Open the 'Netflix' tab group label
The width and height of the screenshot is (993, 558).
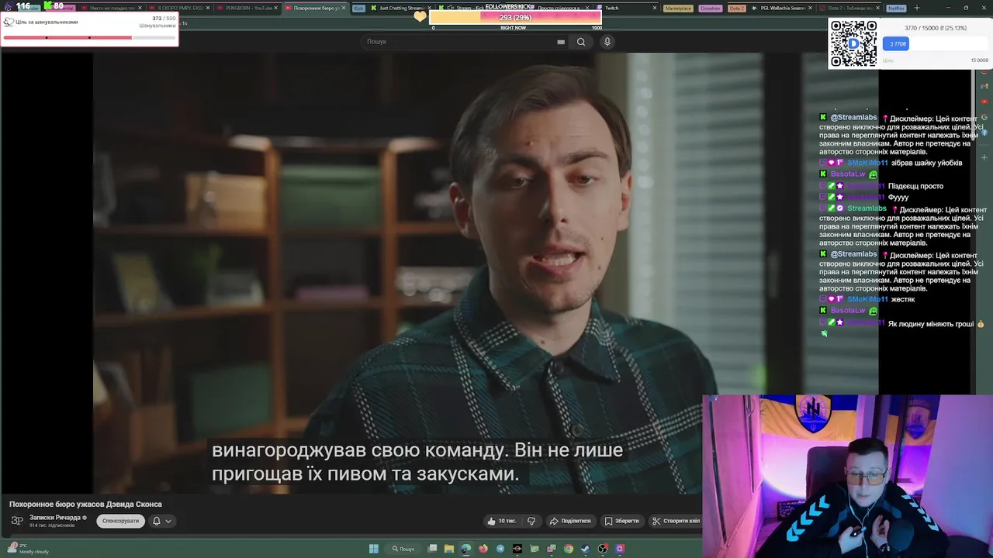click(x=896, y=8)
